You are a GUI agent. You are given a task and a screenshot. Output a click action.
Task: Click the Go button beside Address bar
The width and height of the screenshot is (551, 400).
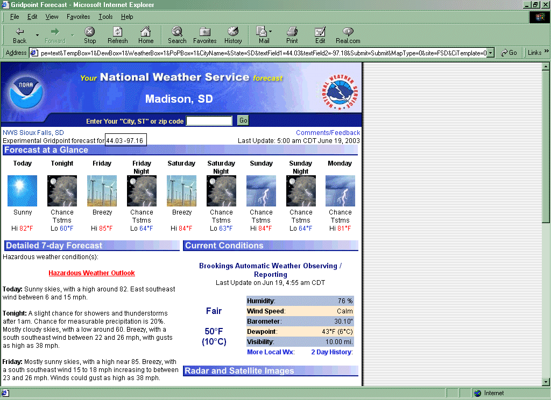coord(509,53)
